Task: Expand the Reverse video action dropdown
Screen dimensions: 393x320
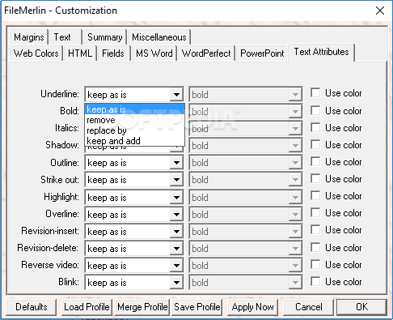Action: coord(176,266)
